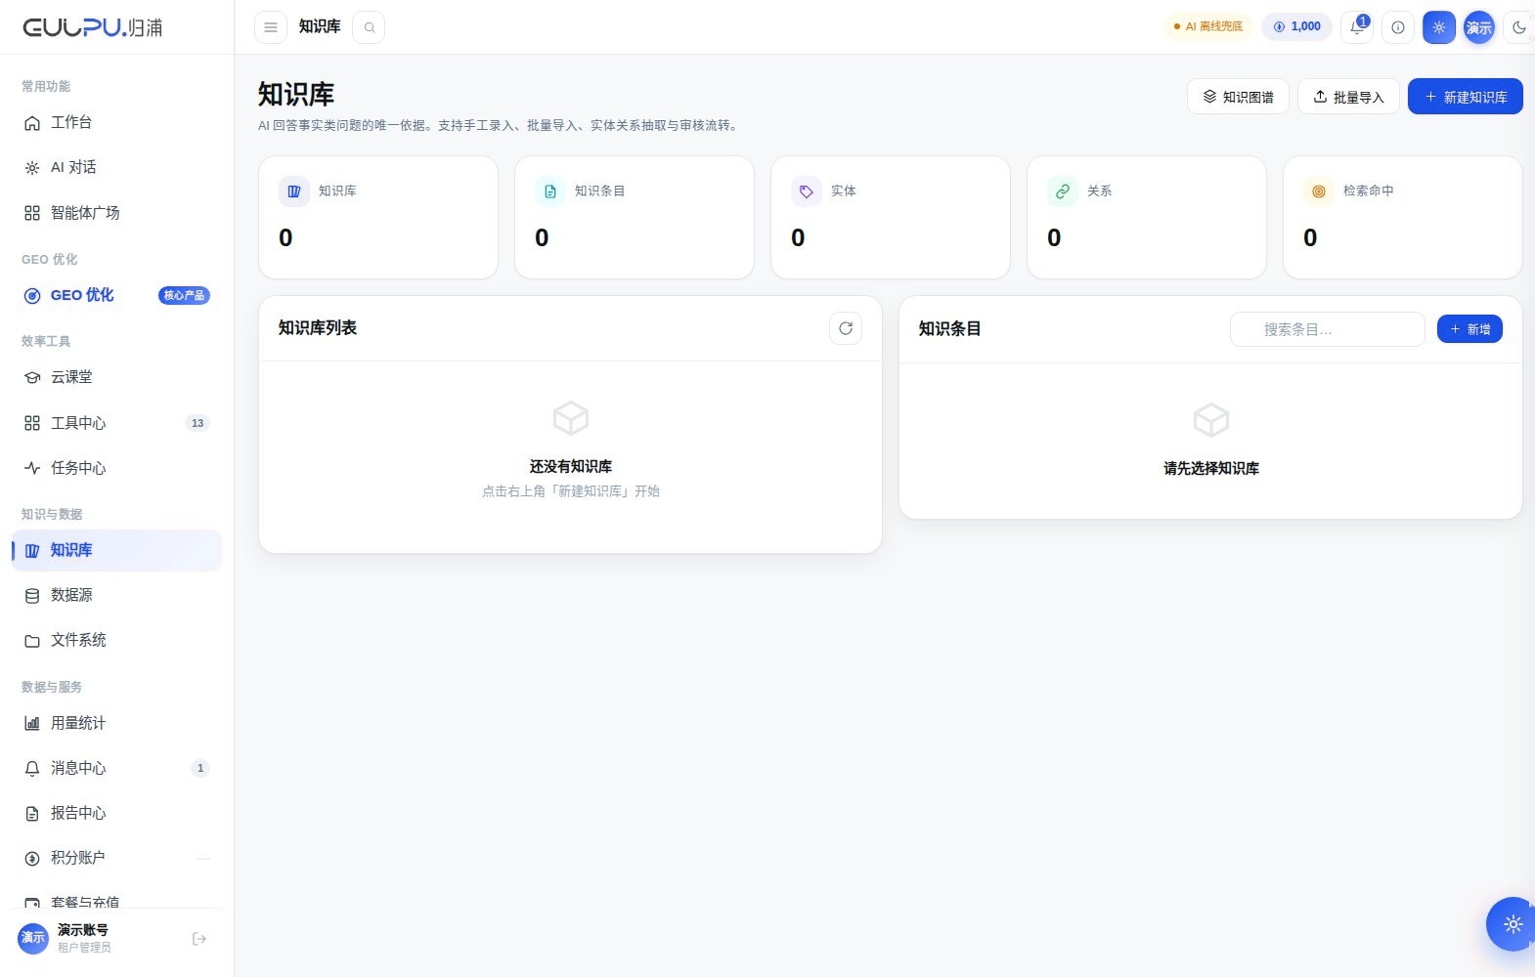Click the blue sun icon button in the top bar
This screenshot has height=977, width=1535.
coord(1439,27)
